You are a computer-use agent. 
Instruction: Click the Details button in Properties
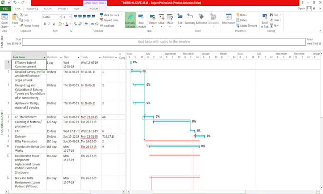tap(242, 20)
